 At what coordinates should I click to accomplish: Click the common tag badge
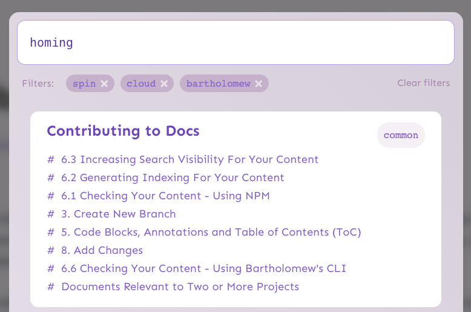pos(401,135)
